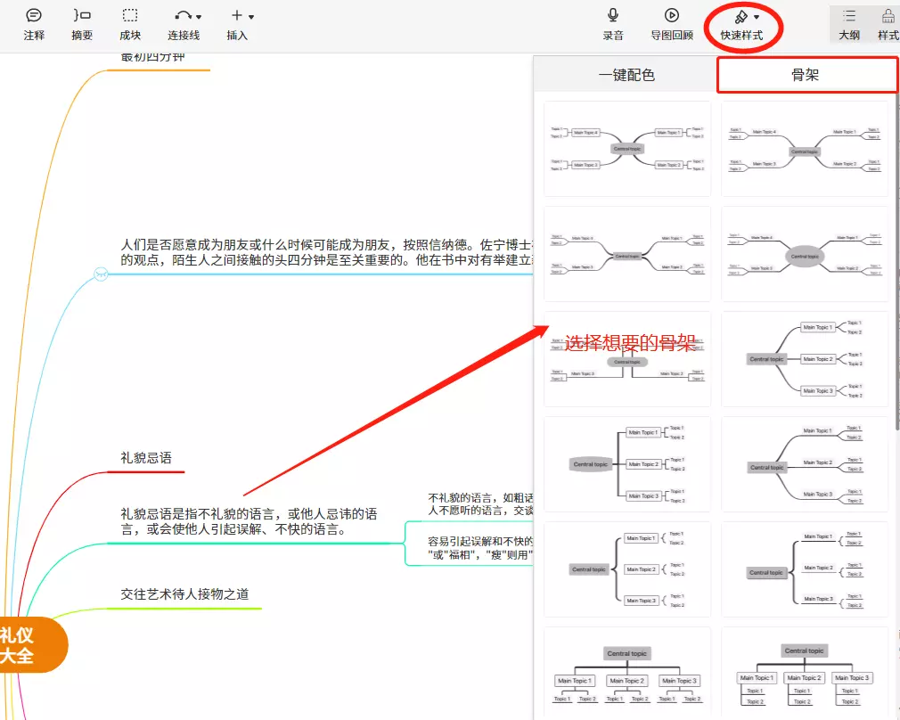Click the skeleton panel vertical scrollbar
The image size is (900, 720).
click(x=896, y=267)
